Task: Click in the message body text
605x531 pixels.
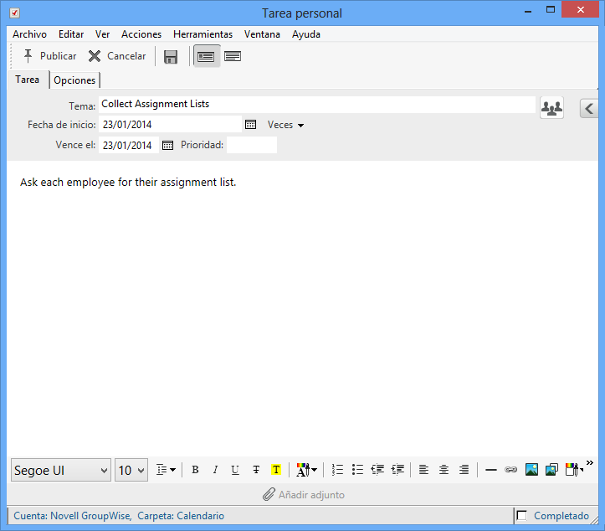Action: 128,183
